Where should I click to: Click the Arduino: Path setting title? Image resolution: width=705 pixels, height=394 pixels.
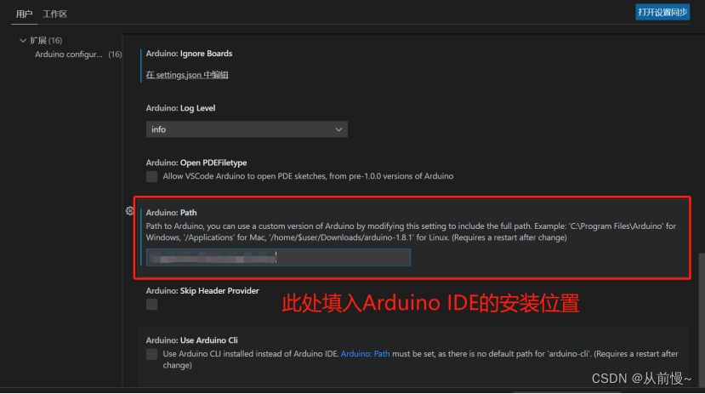[171, 213]
